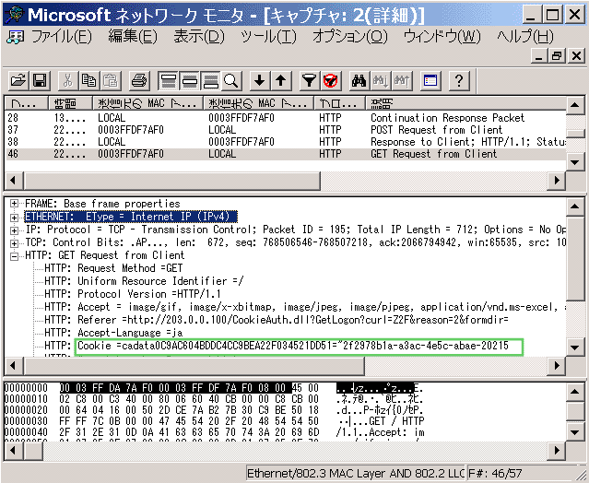Select frame 28 Continuation Response Packet row
589x483 pixels.
coord(286,118)
